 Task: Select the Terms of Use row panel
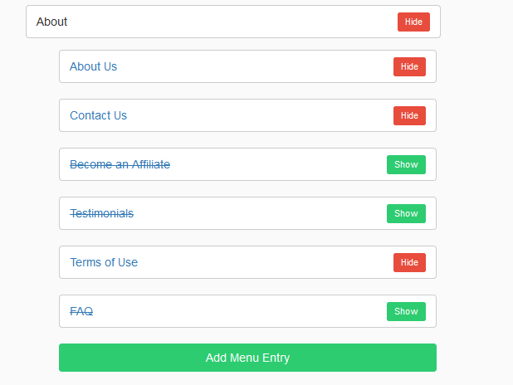pos(247,262)
